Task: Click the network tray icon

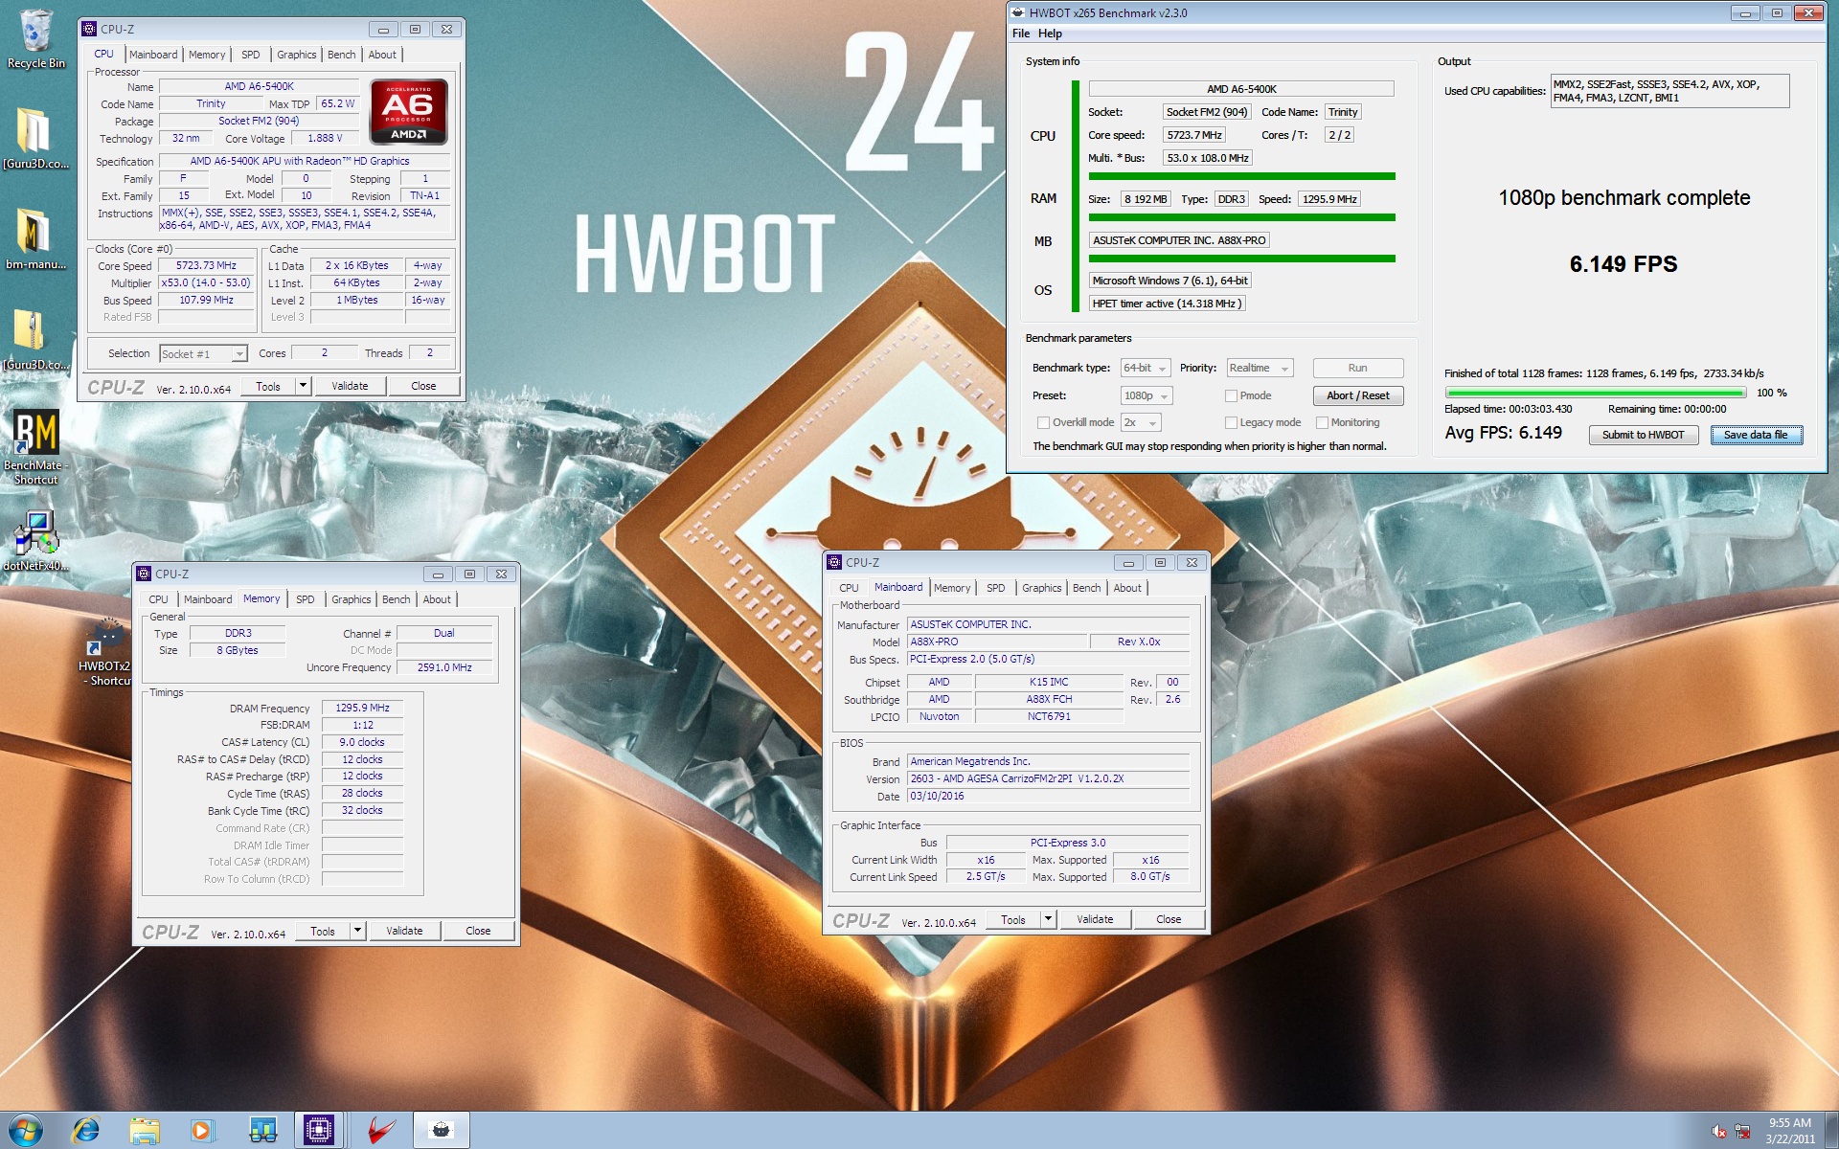Action: [1742, 1132]
